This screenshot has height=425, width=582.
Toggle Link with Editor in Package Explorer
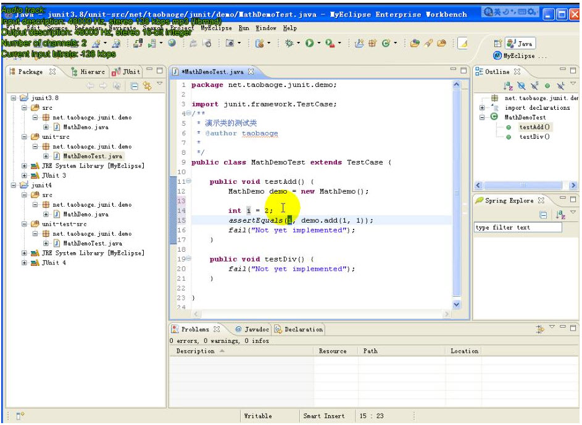click(x=147, y=86)
